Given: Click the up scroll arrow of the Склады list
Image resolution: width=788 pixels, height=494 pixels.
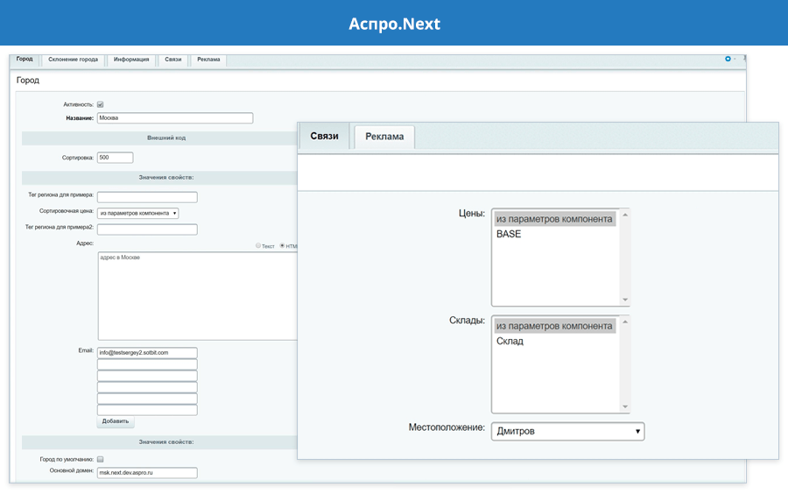Looking at the screenshot, I should (x=625, y=322).
